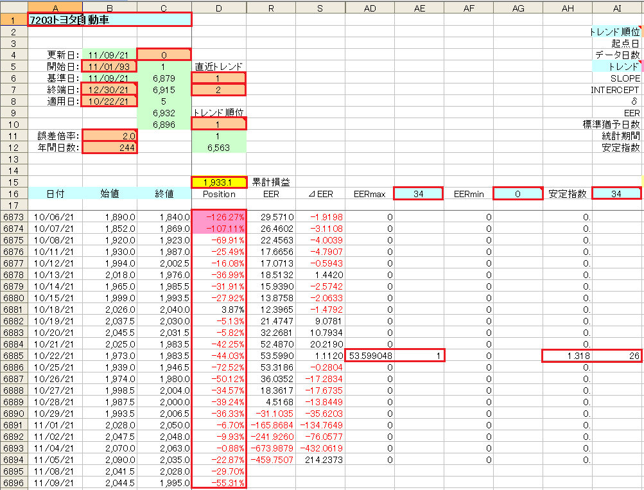The image size is (644, 490).
Task: Click the orange cell with value 2 under 直近トレンド
Action: (219, 89)
